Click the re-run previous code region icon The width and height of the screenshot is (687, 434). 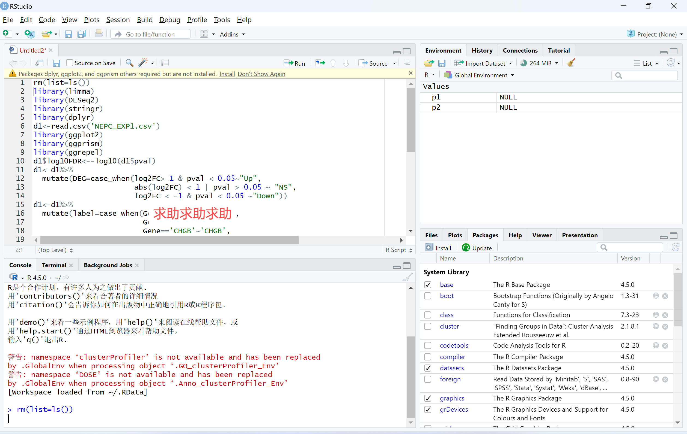pyautogui.click(x=320, y=63)
